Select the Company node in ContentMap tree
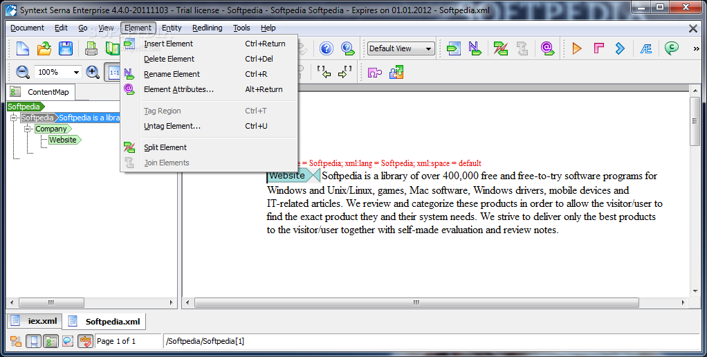 click(53, 129)
